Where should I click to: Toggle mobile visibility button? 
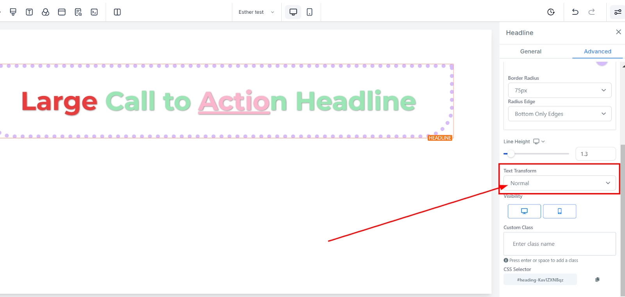pos(559,211)
